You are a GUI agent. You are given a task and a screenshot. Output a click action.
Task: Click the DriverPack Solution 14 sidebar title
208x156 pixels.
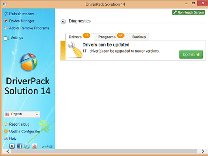click(28, 86)
